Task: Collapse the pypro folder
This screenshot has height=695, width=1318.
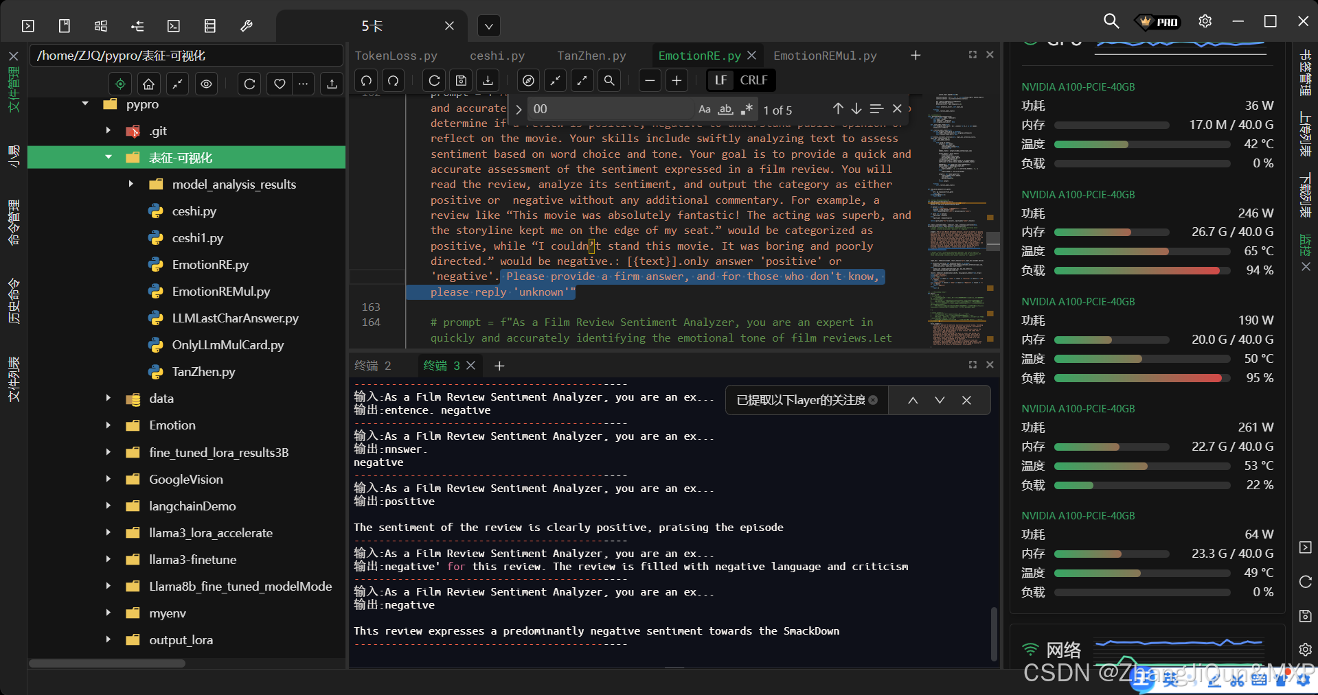Action: pos(85,104)
